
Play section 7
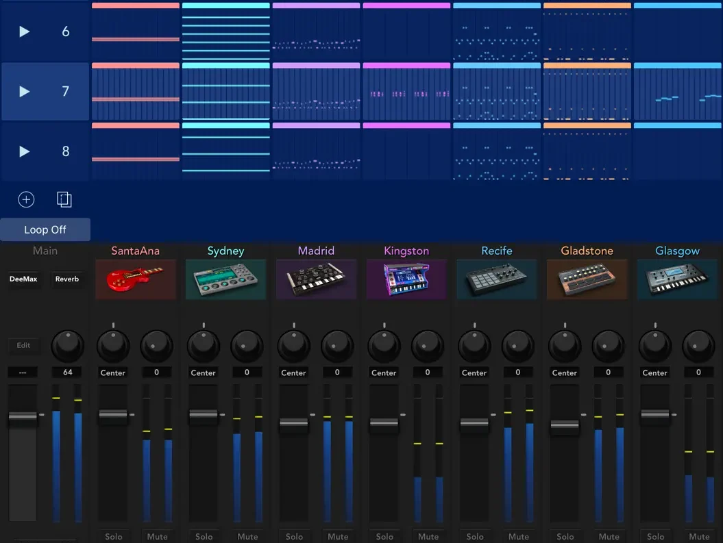(25, 91)
